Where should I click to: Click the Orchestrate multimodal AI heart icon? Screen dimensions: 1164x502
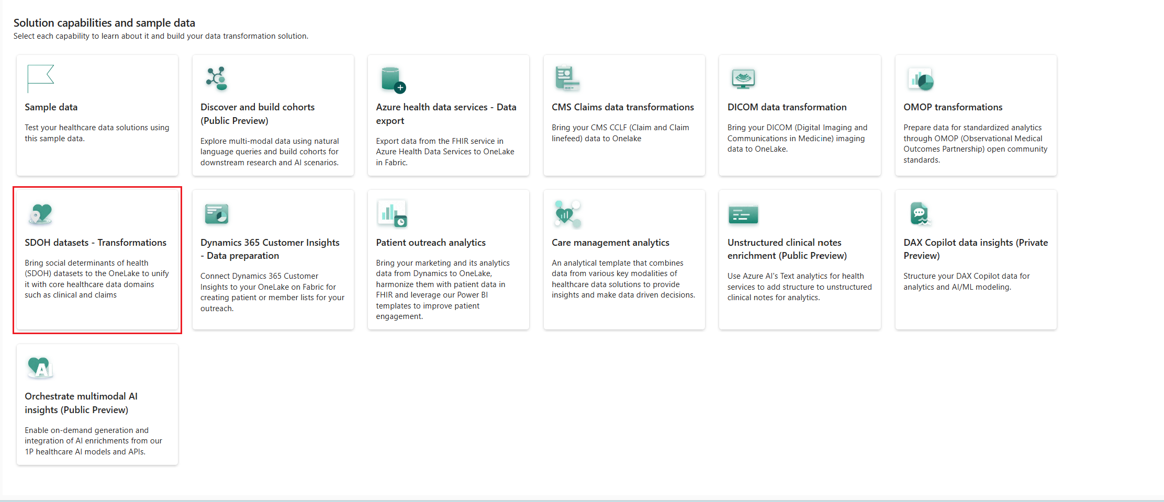40,368
